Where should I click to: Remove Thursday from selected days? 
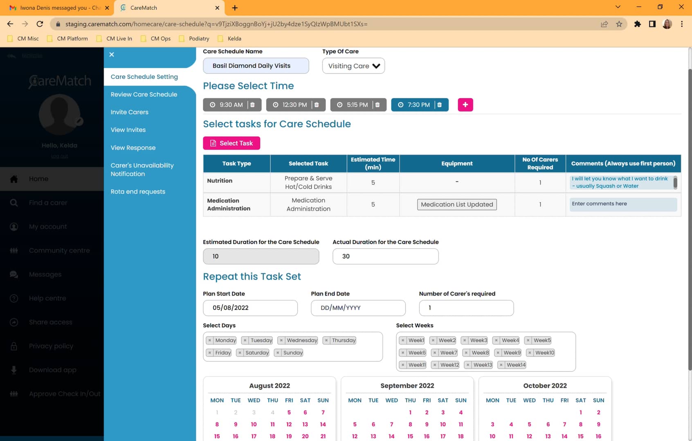pyautogui.click(x=326, y=340)
